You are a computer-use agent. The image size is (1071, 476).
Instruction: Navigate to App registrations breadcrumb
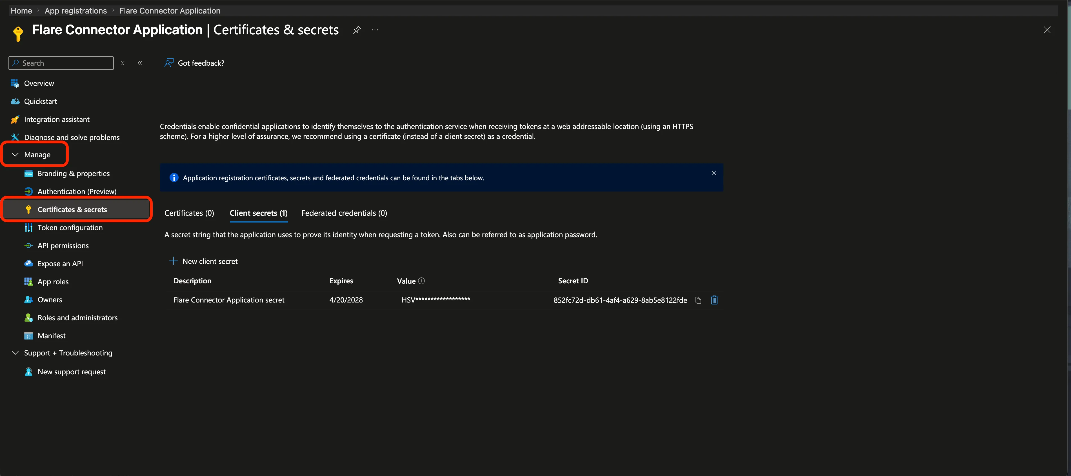76,11
